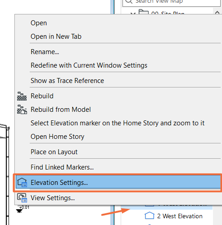Click the 2 West Elevation house icon
Image resolution: width=222 pixels, height=225 pixels.
point(150,216)
